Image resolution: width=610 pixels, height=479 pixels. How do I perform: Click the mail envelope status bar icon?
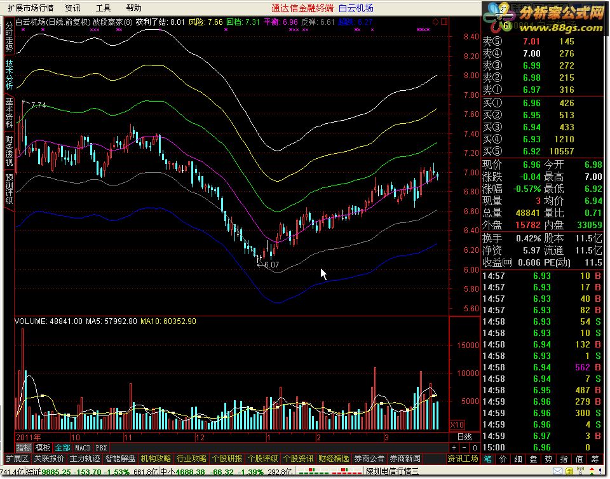coord(557,472)
